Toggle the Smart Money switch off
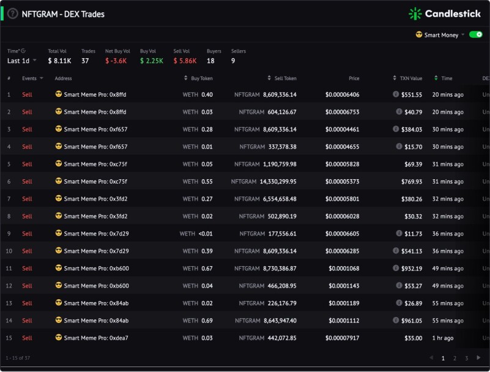This screenshot has height=372, width=490. click(x=476, y=35)
